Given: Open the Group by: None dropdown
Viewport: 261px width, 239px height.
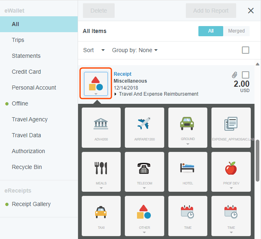Looking at the screenshot, I should (135, 50).
